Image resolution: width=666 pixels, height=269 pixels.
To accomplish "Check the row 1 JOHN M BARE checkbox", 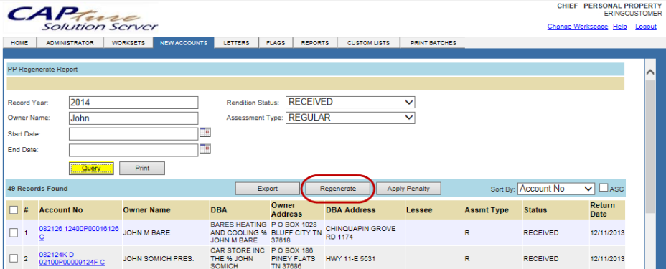I will 14,232.
